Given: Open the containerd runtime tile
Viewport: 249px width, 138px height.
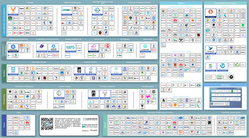Looking at the screenshot, I should tap(79, 71).
